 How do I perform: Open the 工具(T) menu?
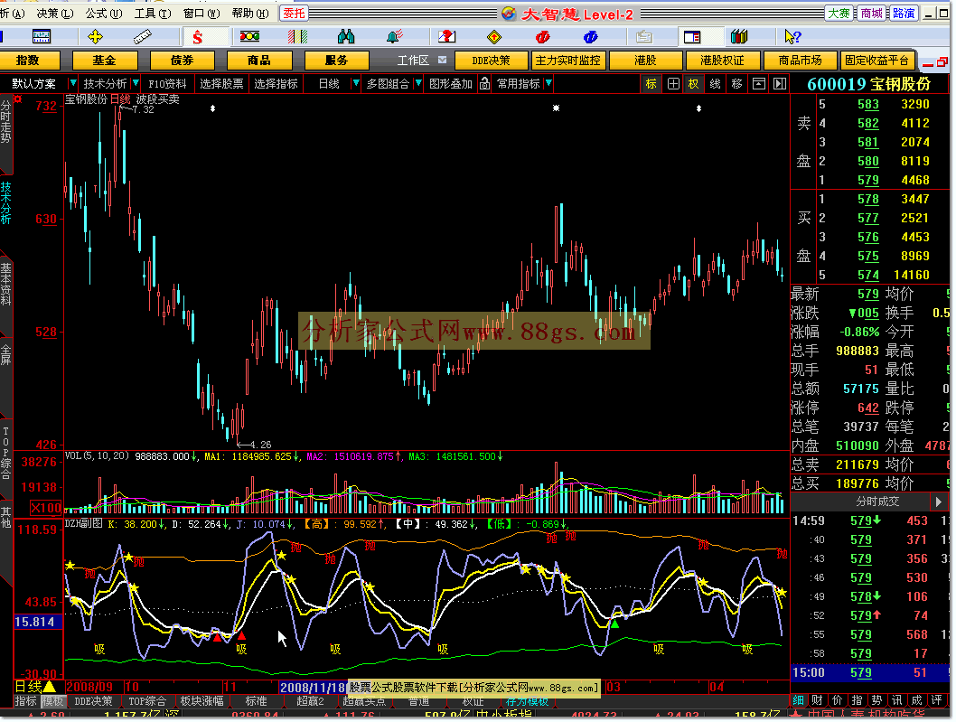[x=153, y=14]
